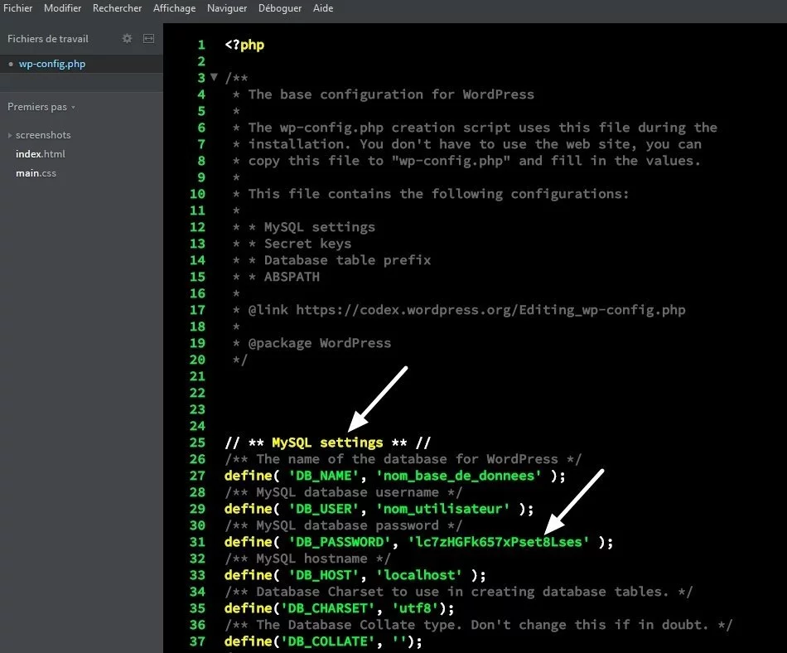Click the 'DB_COLLATE' define line
The image size is (787, 653).
pyautogui.click(x=323, y=641)
